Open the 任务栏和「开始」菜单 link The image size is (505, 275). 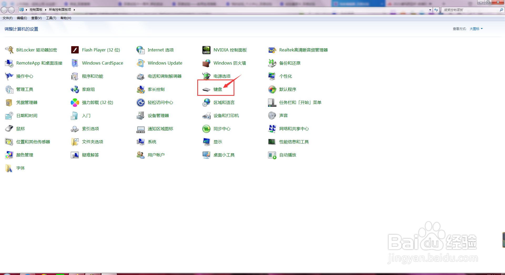[300, 102]
